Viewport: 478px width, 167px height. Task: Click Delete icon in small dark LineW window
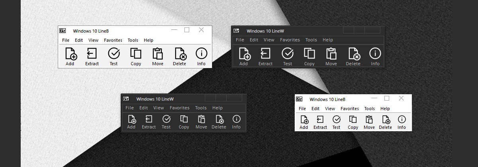219,119
